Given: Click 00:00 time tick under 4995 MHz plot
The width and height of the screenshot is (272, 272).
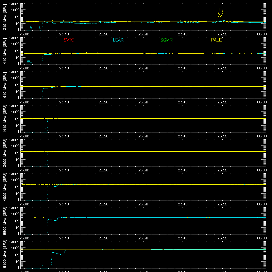Looking at the screenshot, I should click(262, 204).
